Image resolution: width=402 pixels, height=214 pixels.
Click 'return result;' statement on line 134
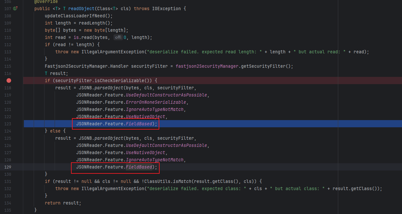[x=63, y=203]
